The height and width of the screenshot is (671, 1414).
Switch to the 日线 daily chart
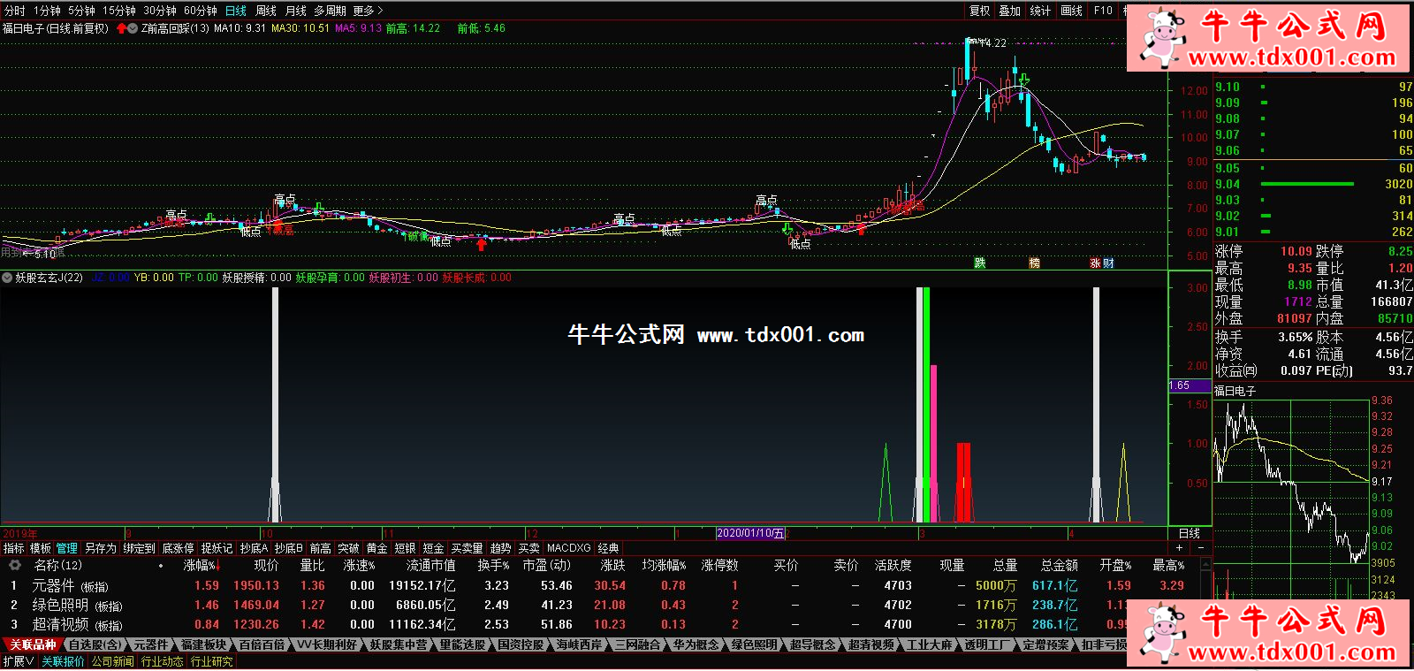(x=236, y=11)
